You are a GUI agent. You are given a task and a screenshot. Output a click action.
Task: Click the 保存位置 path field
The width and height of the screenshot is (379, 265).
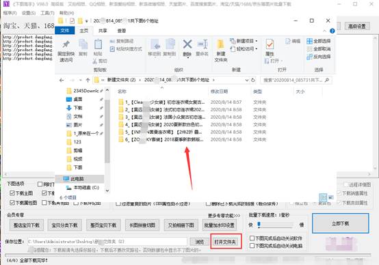coord(107,242)
